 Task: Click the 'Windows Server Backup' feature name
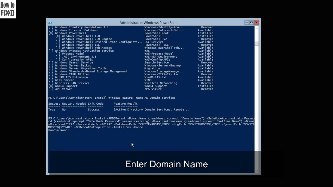pyautogui.click(x=73, y=65)
